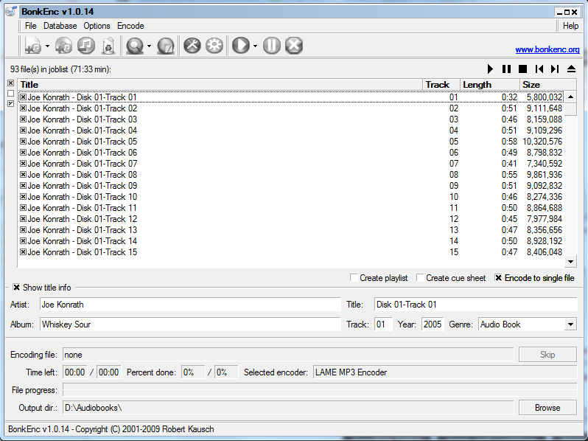This screenshot has height=441, width=588.
Task: Open the Database menu
Action: tap(60, 26)
